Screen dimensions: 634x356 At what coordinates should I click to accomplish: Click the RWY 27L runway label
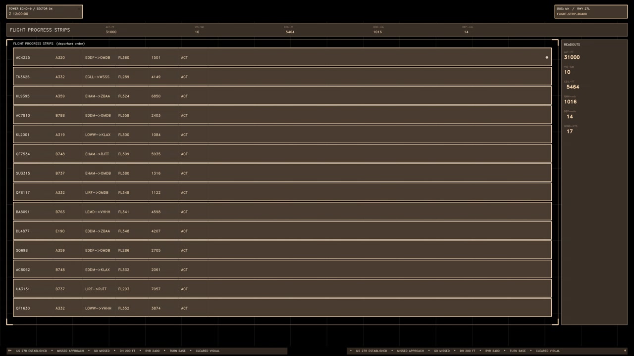tap(583, 9)
